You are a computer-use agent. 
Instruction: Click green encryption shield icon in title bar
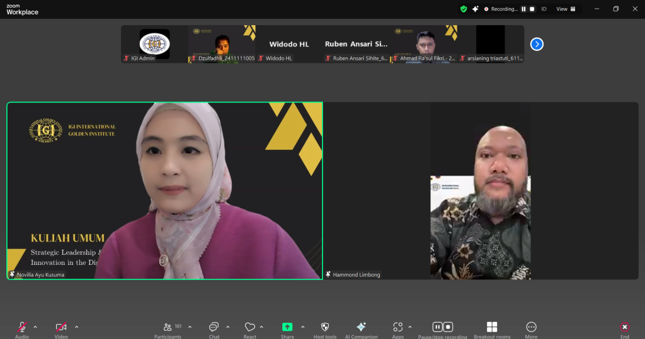click(464, 9)
